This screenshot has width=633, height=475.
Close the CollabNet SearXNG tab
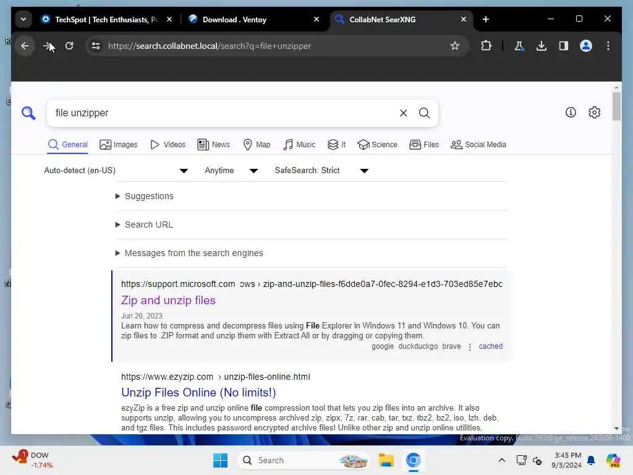pos(464,19)
